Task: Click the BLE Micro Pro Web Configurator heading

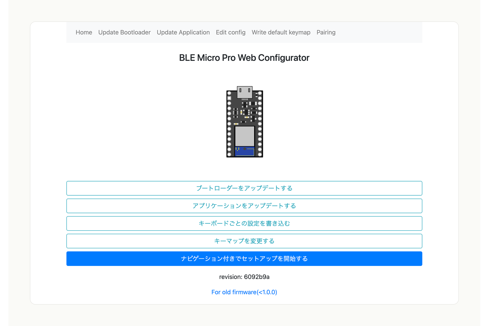Action: point(244,58)
